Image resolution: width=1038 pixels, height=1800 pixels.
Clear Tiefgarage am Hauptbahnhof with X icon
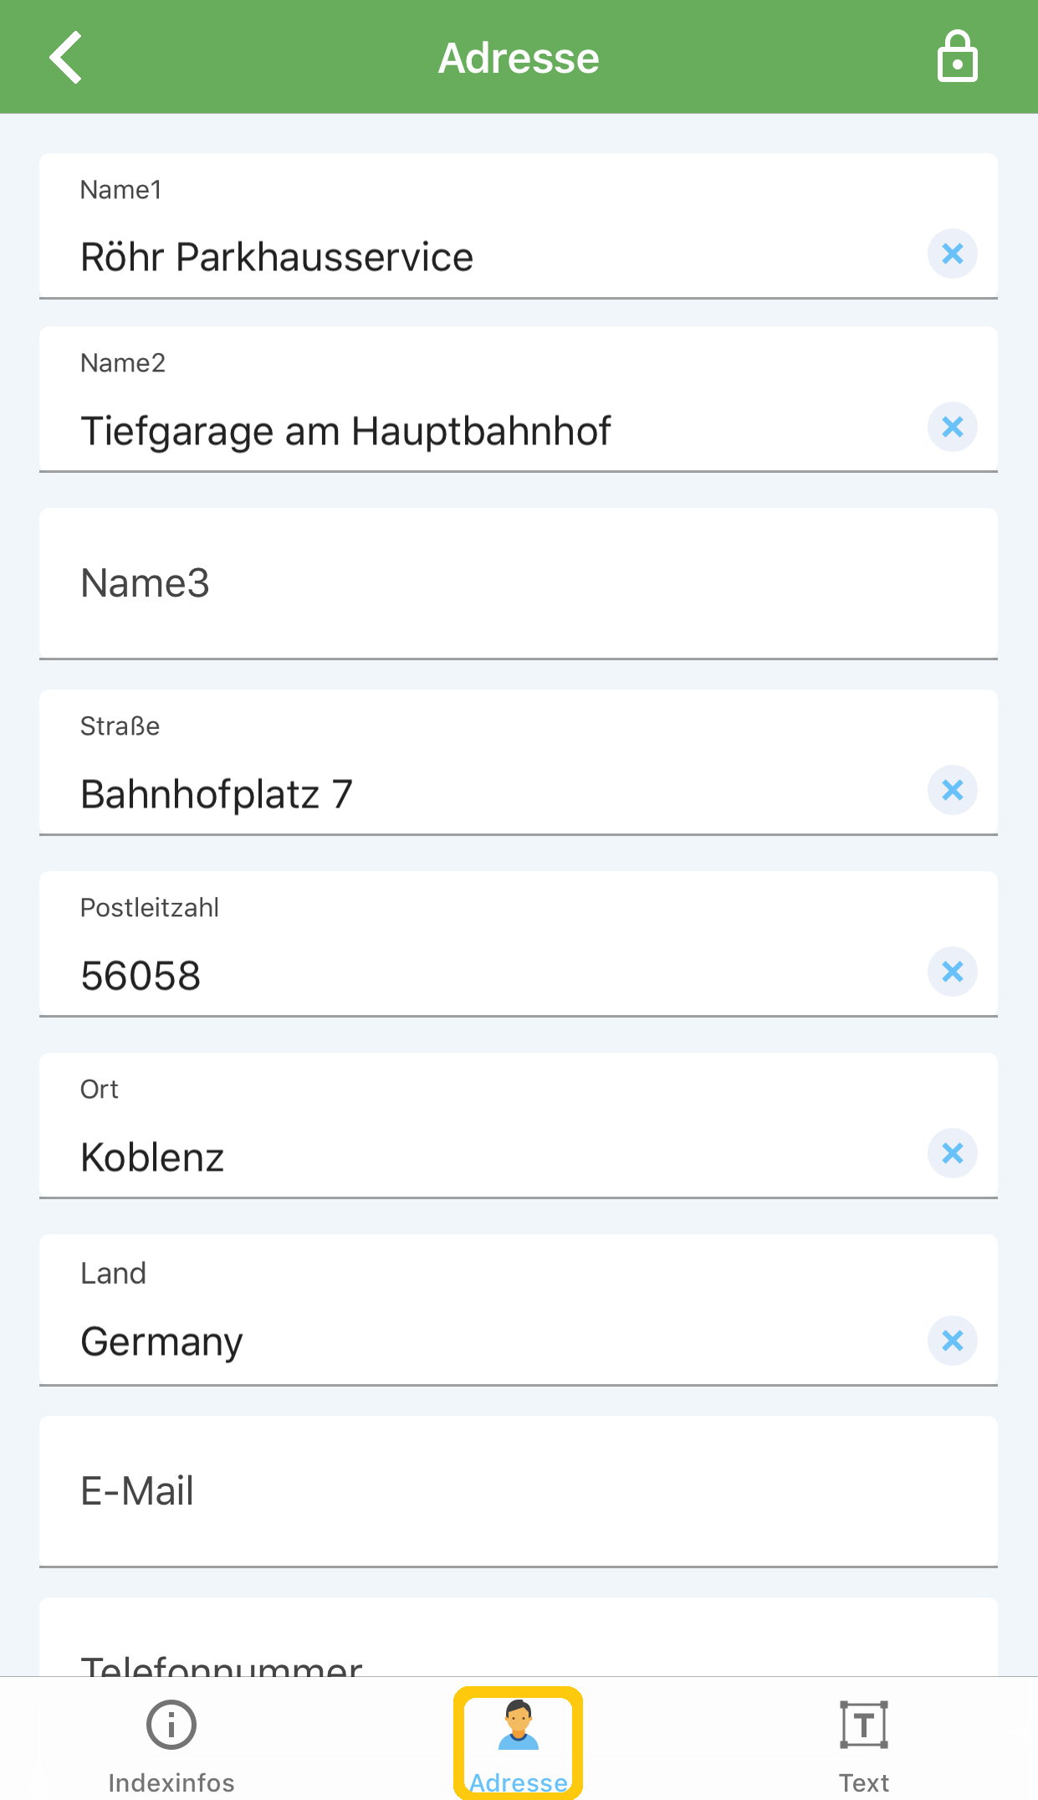pos(952,427)
